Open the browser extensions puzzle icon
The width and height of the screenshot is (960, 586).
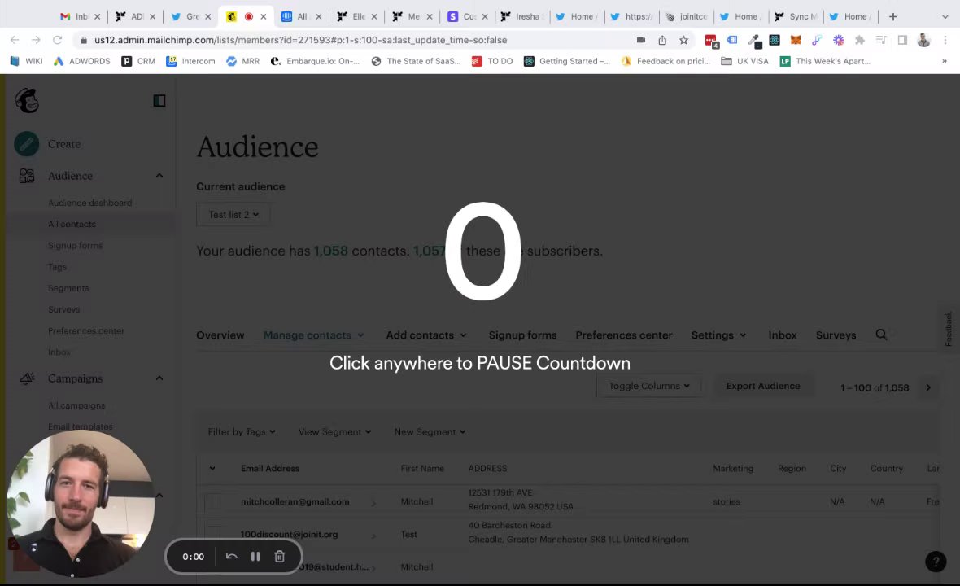[860, 41]
